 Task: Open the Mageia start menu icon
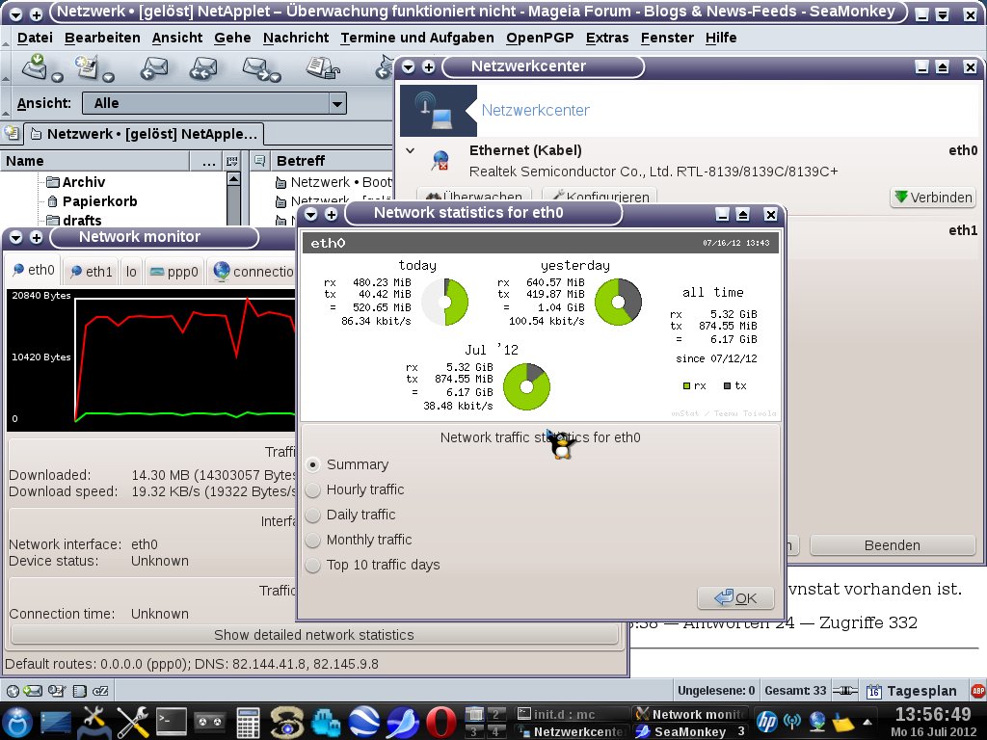coord(17,722)
